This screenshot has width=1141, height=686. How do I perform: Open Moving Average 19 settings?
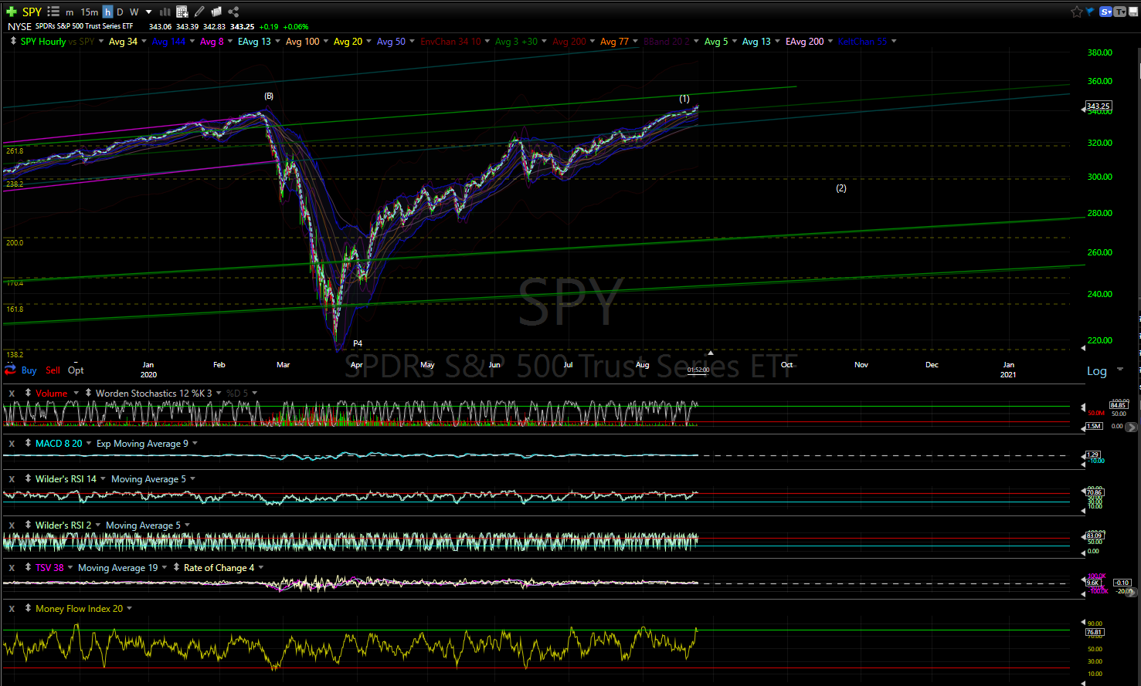pos(117,568)
